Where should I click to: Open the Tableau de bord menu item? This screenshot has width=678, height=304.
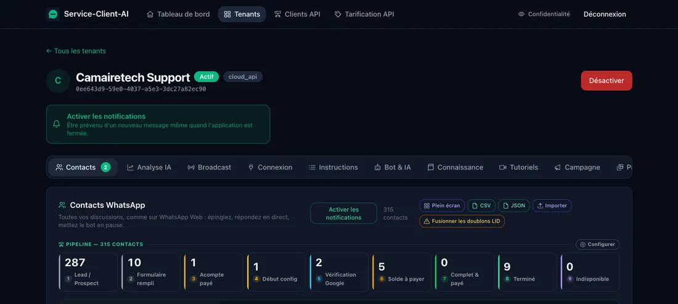pyautogui.click(x=178, y=14)
